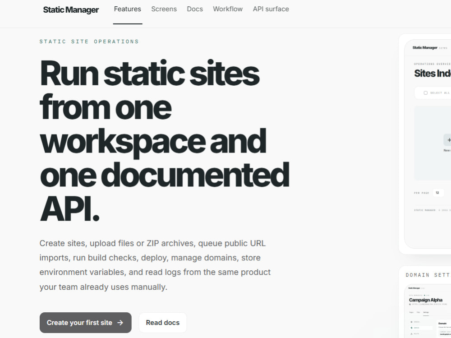
Task: Jump to the Workflow section
Action: tap(228, 9)
